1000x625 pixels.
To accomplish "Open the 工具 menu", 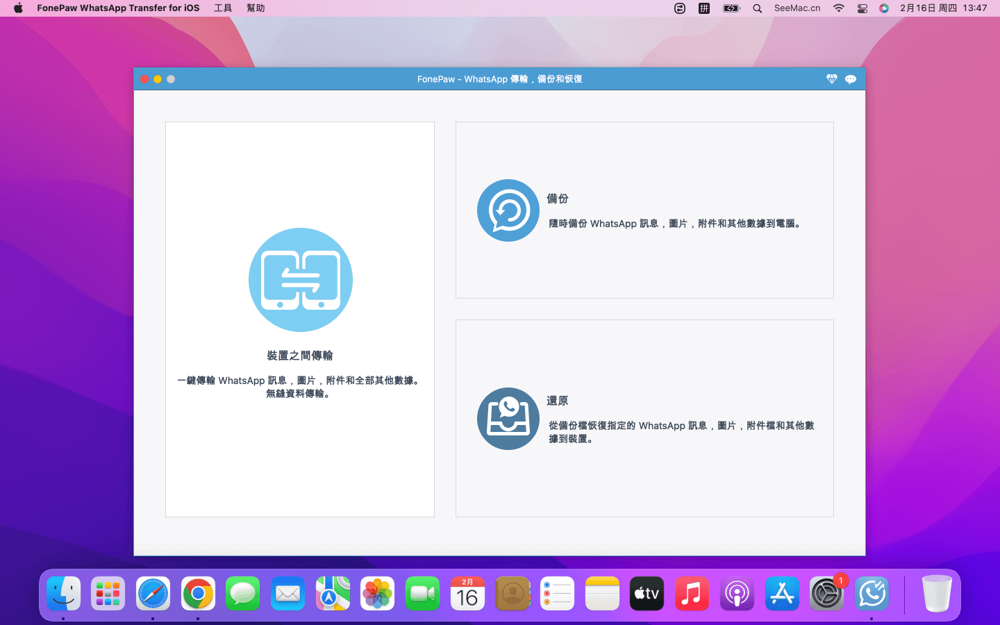I will pos(223,8).
